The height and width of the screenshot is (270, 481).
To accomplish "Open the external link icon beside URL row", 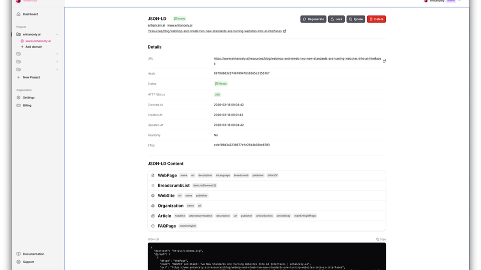I will click(x=384, y=61).
